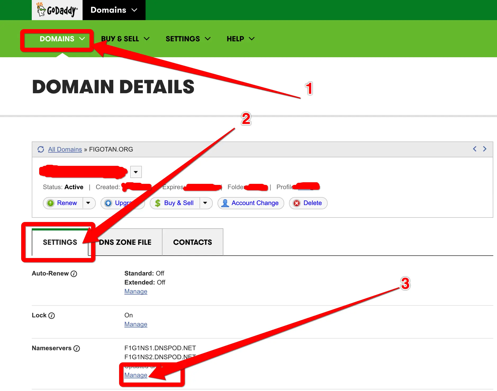Click the Auto-Renew label
The height and width of the screenshot is (391, 497).
tap(50, 273)
